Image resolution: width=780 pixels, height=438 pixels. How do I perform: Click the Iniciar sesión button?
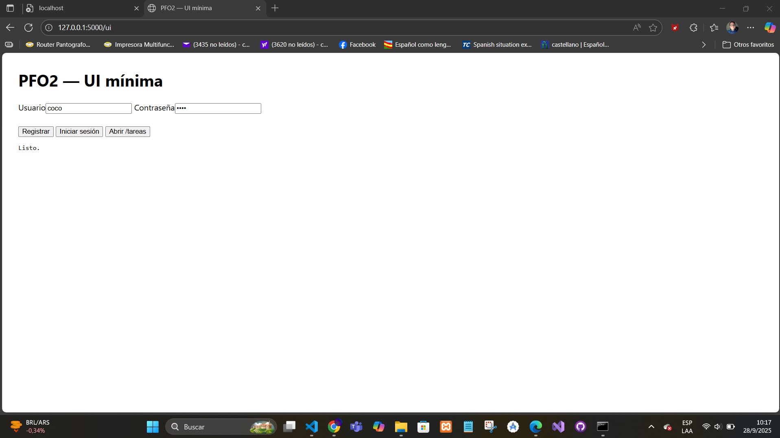point(79,132)
